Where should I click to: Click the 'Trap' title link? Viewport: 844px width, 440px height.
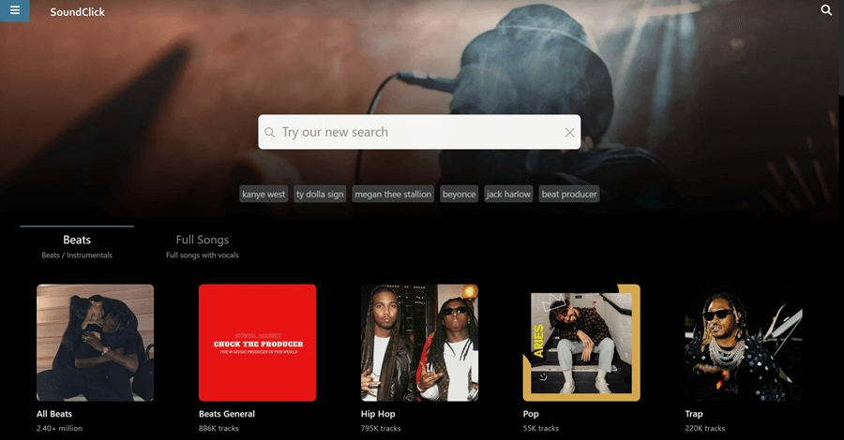point(694,414)
